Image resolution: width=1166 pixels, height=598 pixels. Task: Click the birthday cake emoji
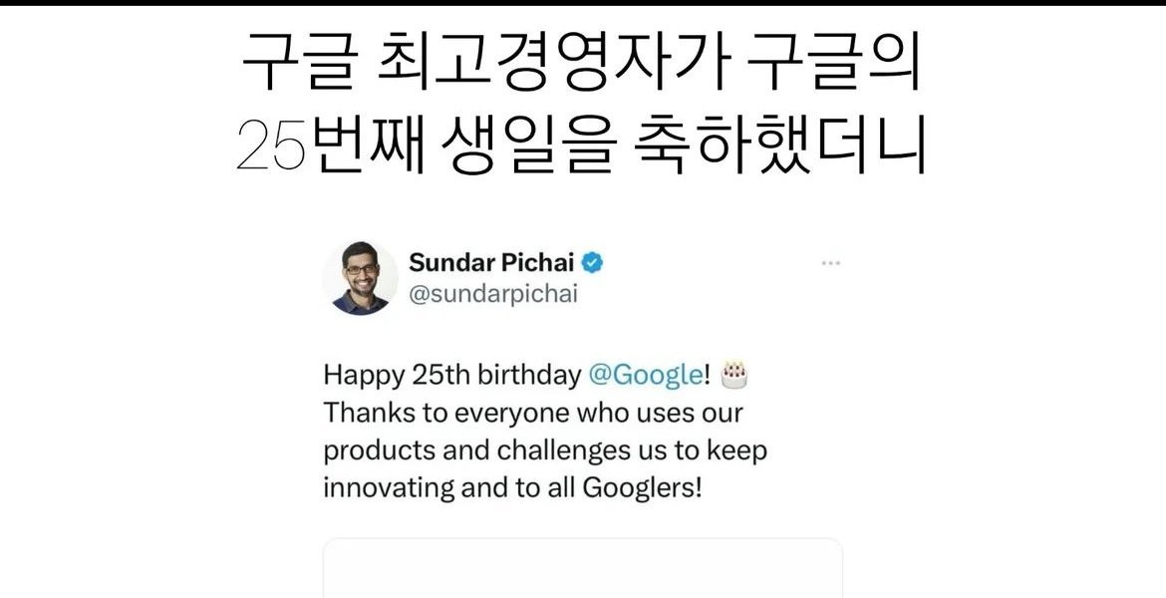coord(733,375)
